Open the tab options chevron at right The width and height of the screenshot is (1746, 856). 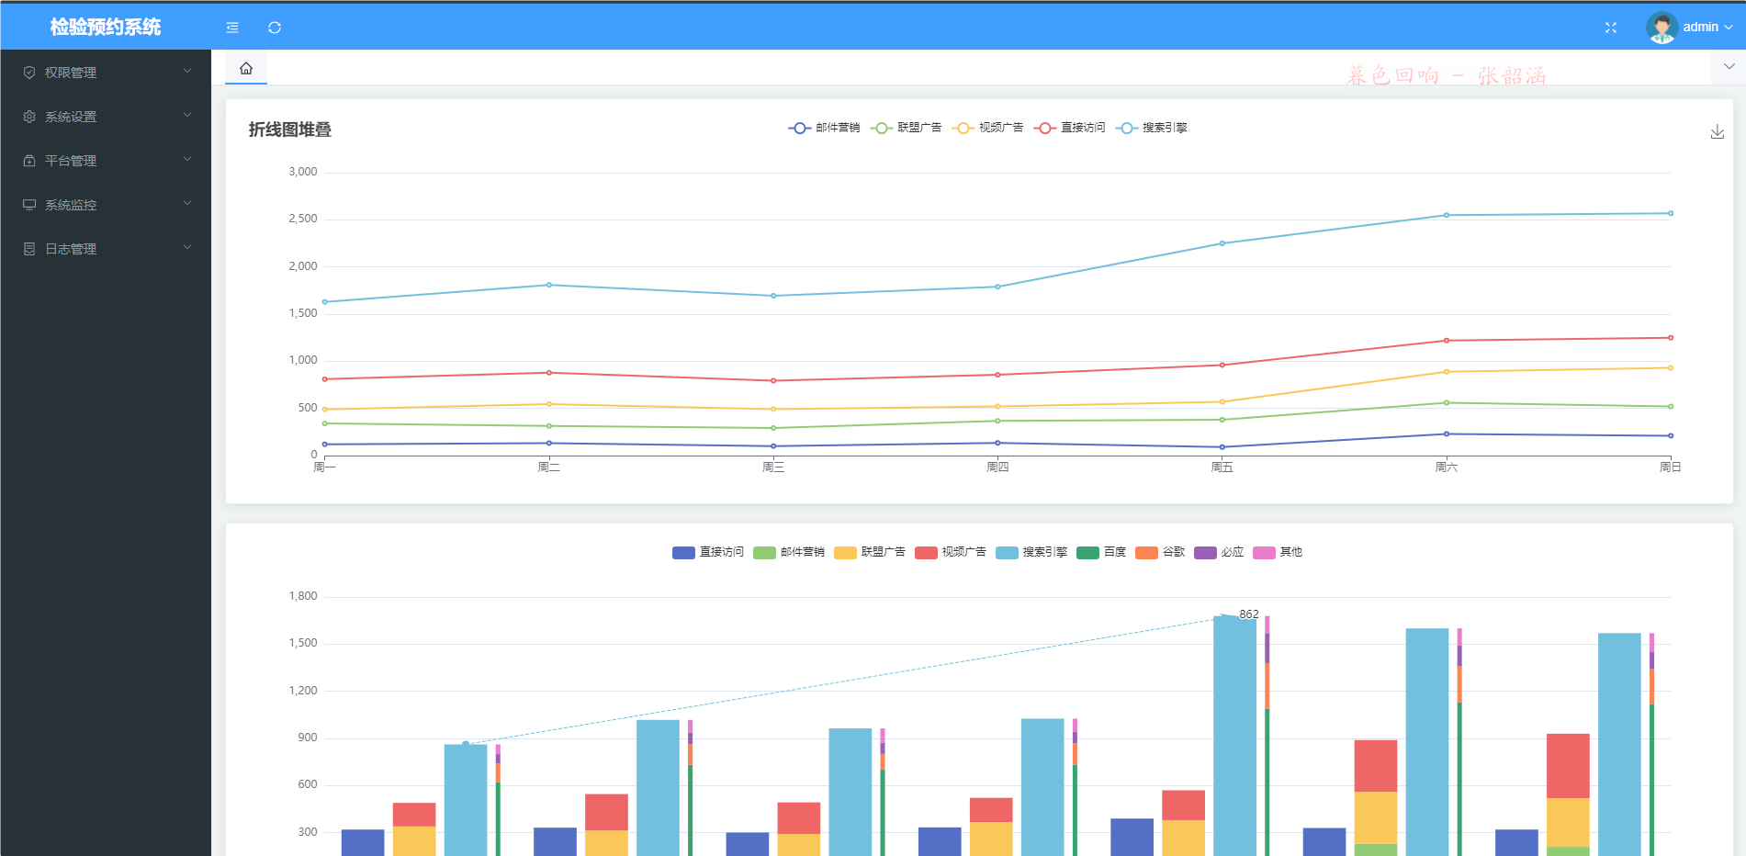tap(1729, 66)
